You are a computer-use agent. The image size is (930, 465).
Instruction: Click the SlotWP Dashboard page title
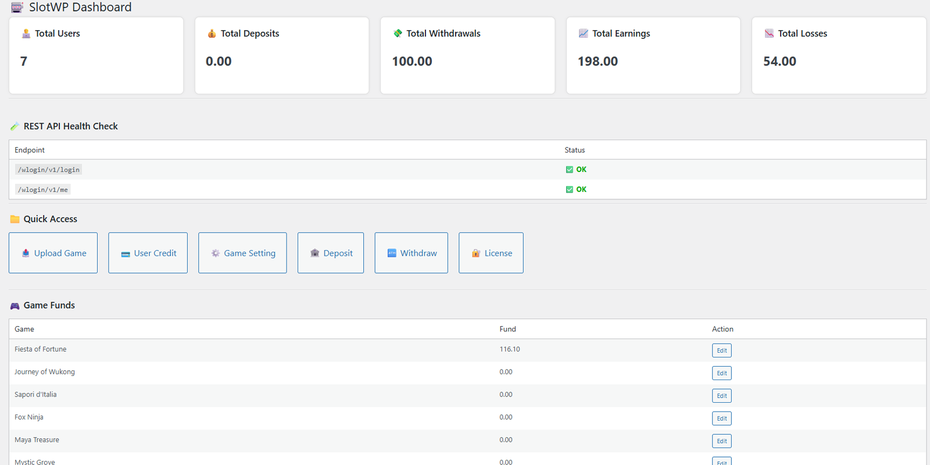click(80, 7)
